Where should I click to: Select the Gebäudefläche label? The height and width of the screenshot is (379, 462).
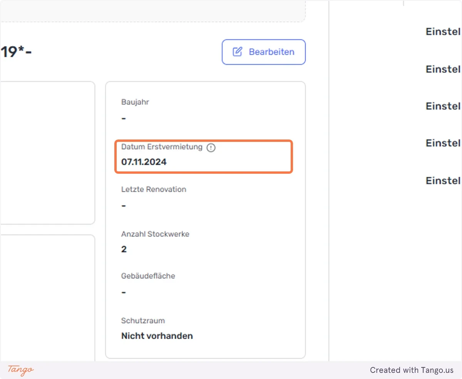pyautogui.click(x=148, y=276)
